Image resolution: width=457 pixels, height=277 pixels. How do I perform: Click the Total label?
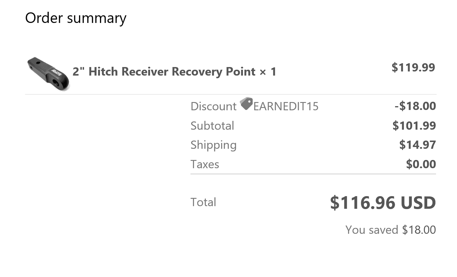(203, 202)
